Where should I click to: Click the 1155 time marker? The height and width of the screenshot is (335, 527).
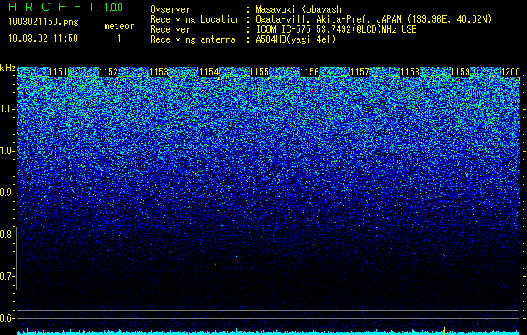260,72
